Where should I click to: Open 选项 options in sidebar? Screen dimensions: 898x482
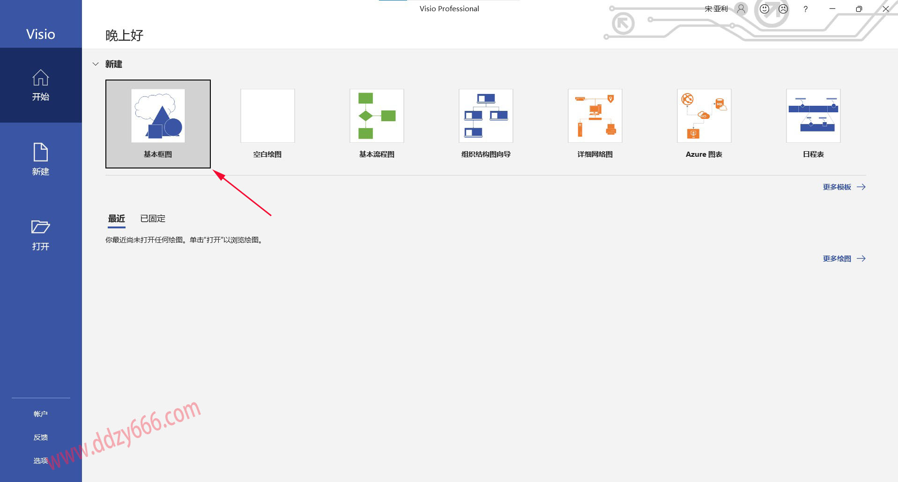click(41, 460)
